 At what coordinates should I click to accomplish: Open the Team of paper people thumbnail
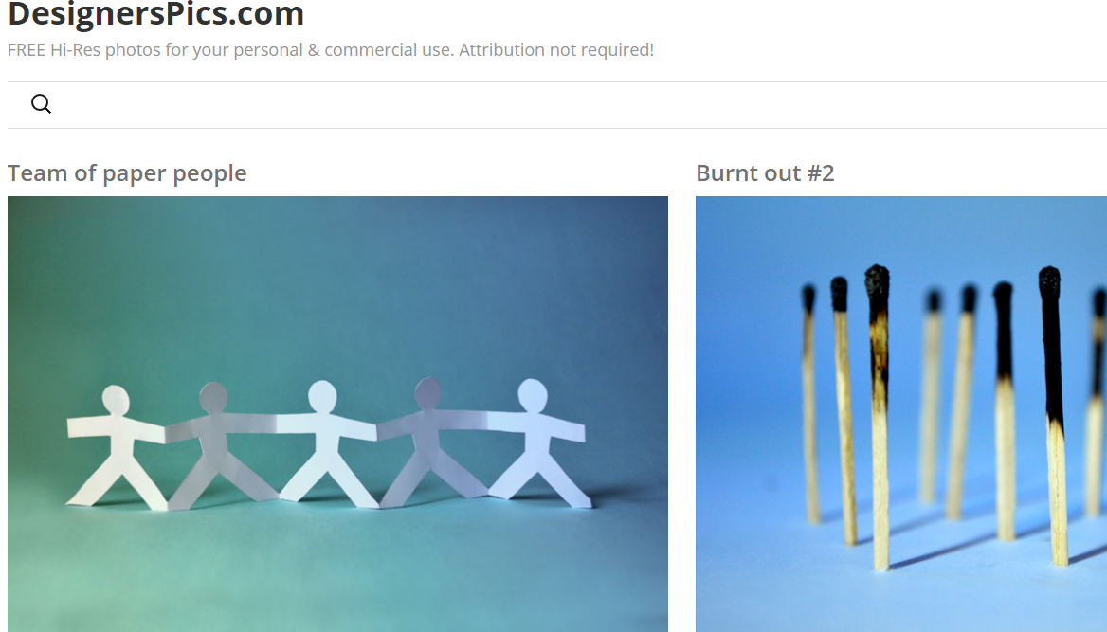coord(337,414)
